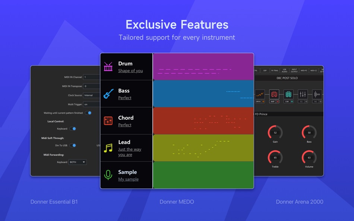354x221 pixels.
Task: Select the blue Bass guitar icon
Action: tap(108, 94)
